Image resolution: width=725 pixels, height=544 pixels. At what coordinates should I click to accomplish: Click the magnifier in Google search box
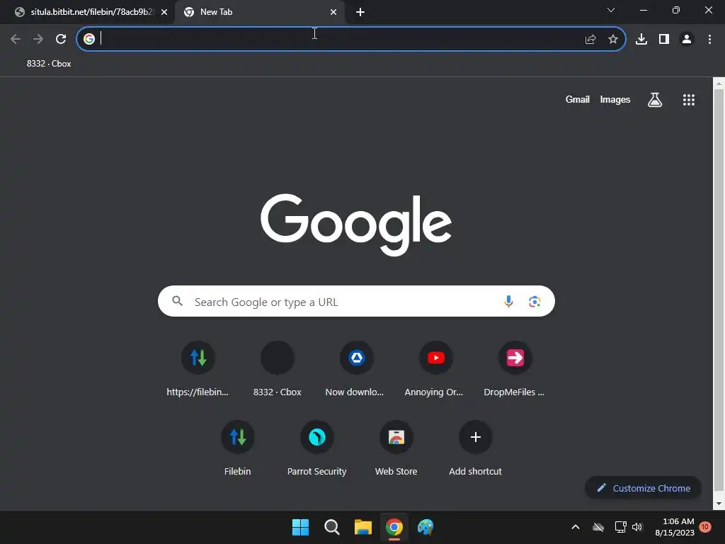(x=178, y=301)
